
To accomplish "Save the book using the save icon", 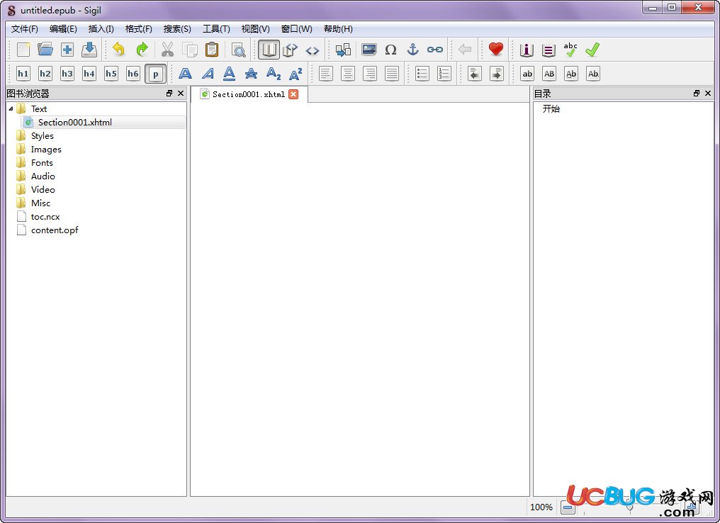I will pos(89,50).
